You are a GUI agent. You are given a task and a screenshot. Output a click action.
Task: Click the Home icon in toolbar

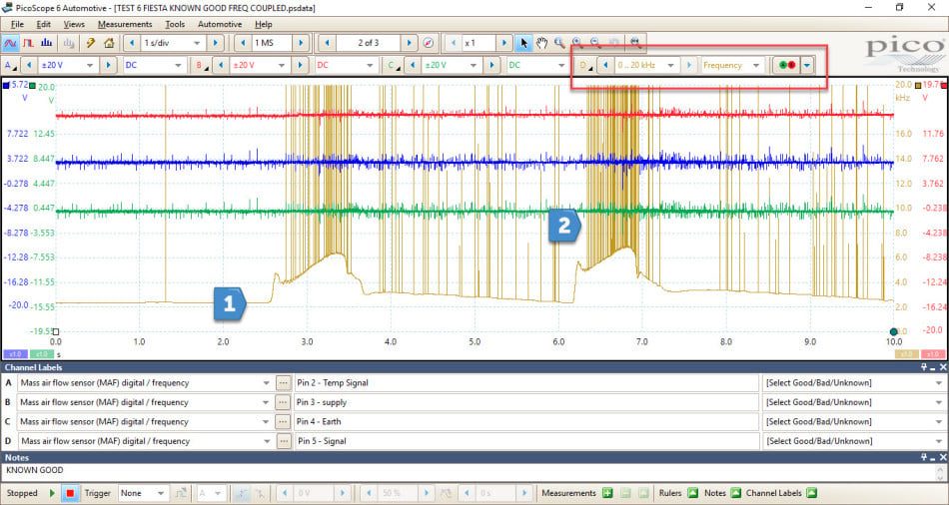(109, 43)
